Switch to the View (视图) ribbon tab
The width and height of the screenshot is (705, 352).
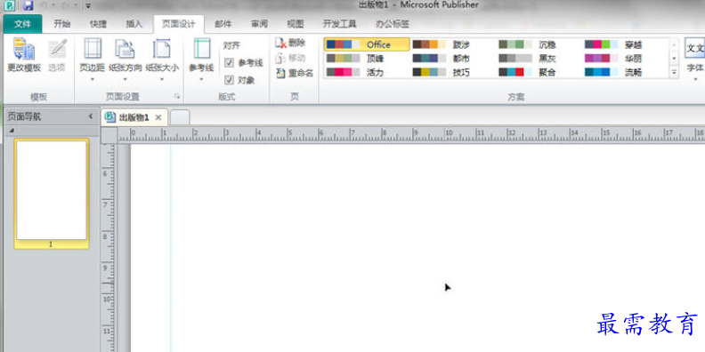click(296, 24)
